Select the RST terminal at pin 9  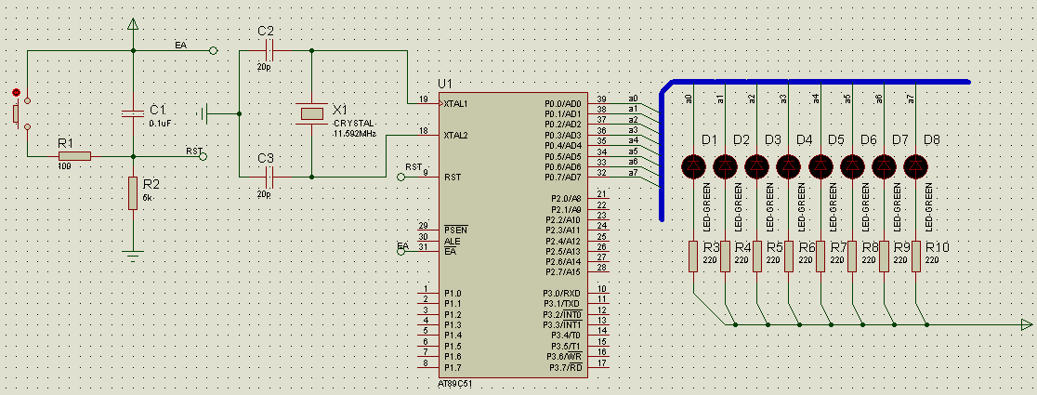pos(401,176)
